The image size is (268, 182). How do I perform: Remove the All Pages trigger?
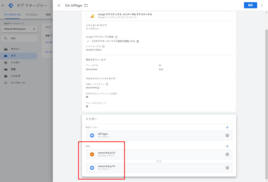(227, 135)
